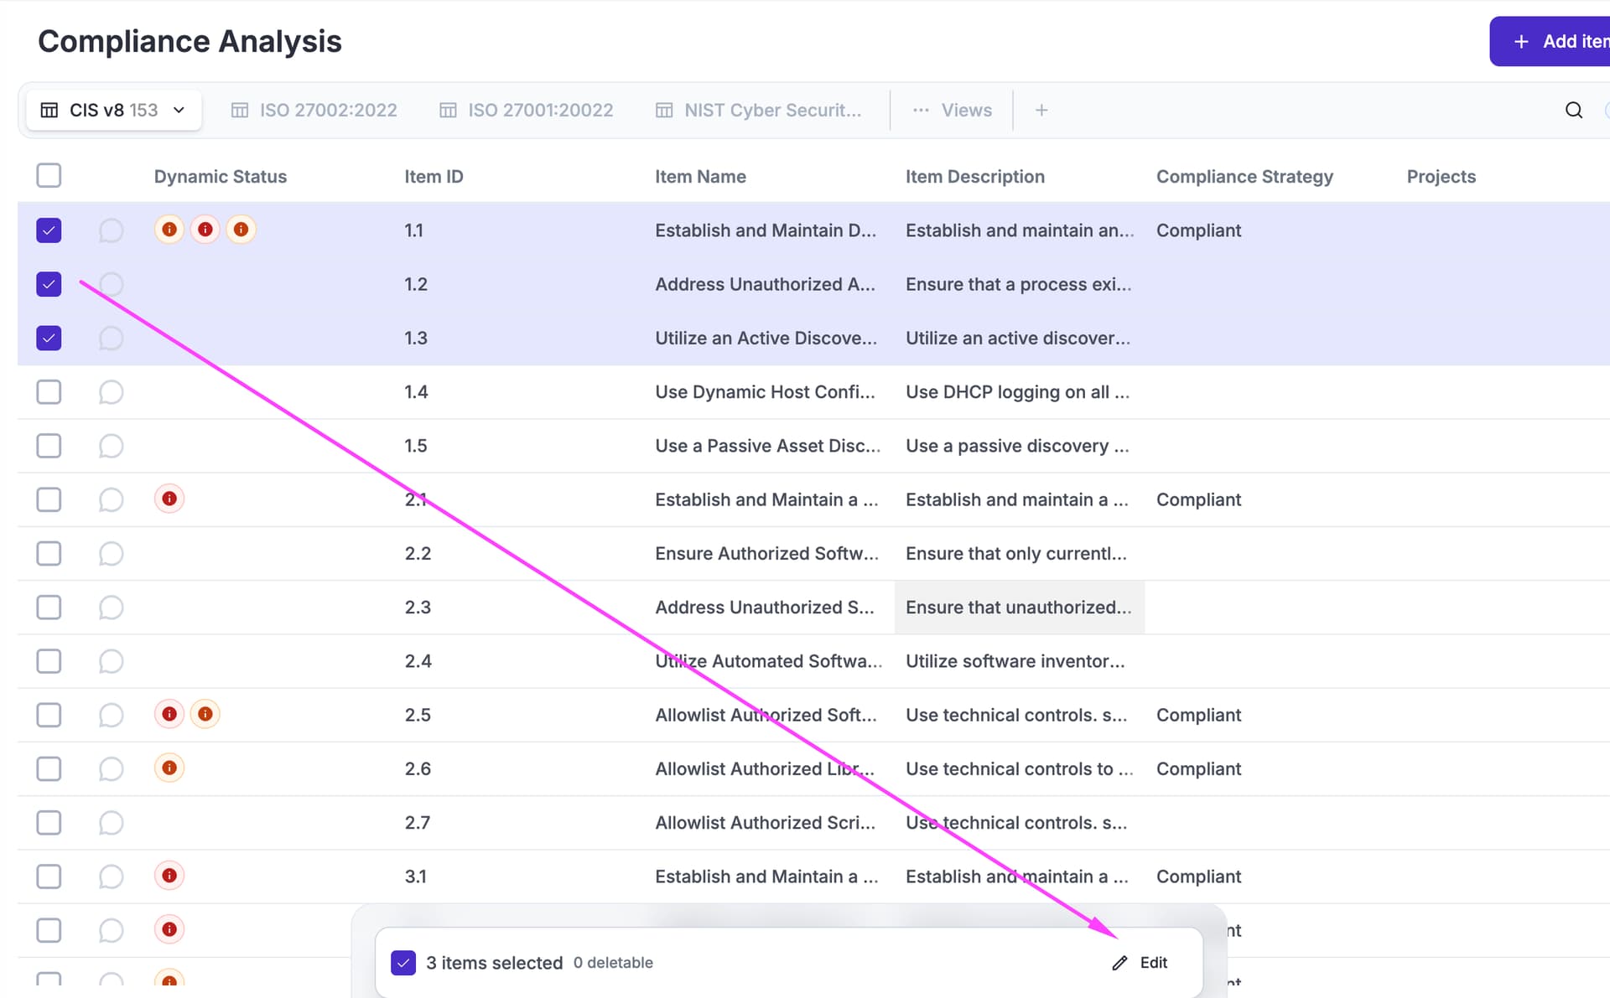This screenshot has height=998, width=1610.
Task: Open search with the magnifier icon
Action: [x=1574, y=110]
